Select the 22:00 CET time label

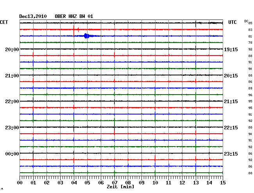(x=12, y=102)
